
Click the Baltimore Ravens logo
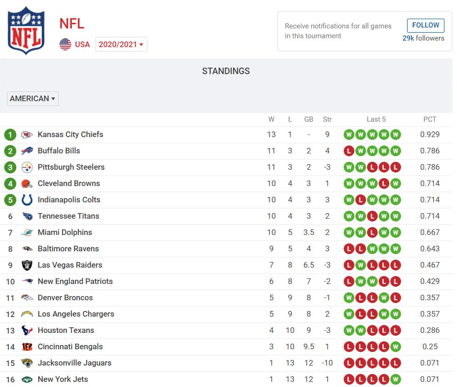[x=27, y=249]
